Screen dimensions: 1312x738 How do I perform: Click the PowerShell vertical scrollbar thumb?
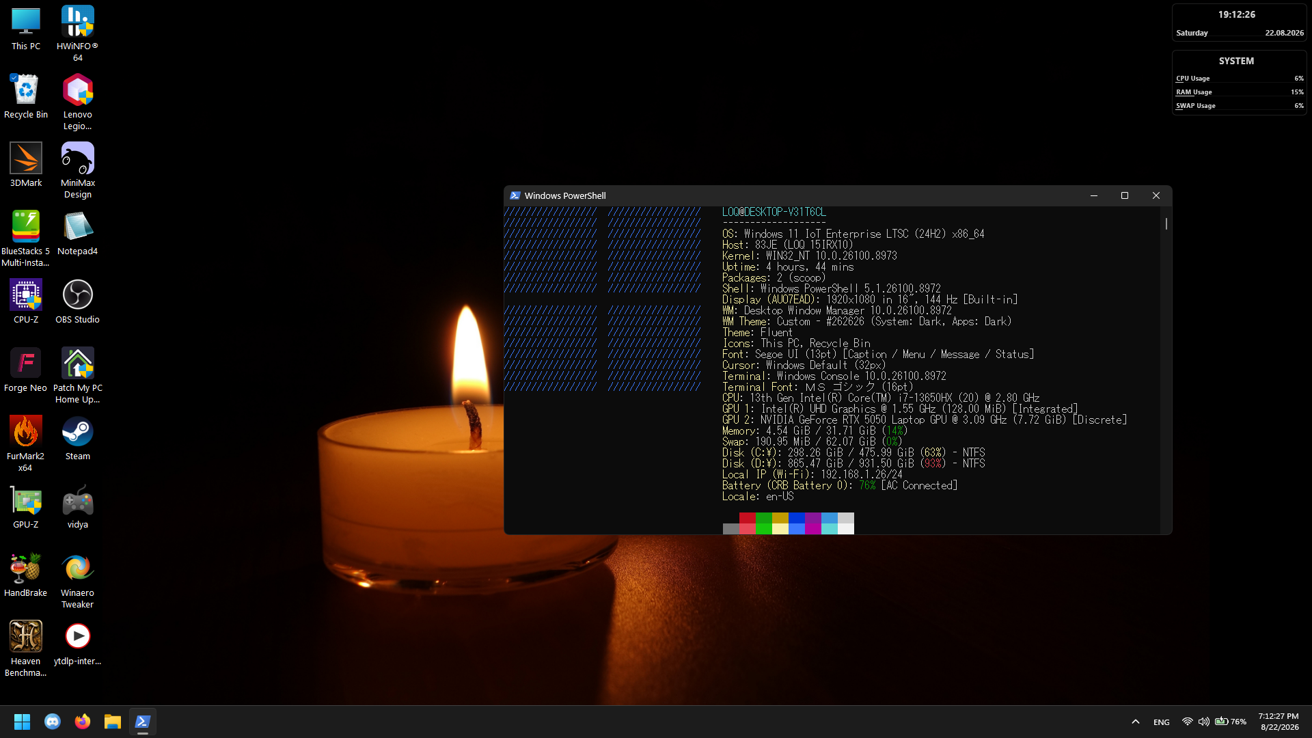pos(1166,223)
